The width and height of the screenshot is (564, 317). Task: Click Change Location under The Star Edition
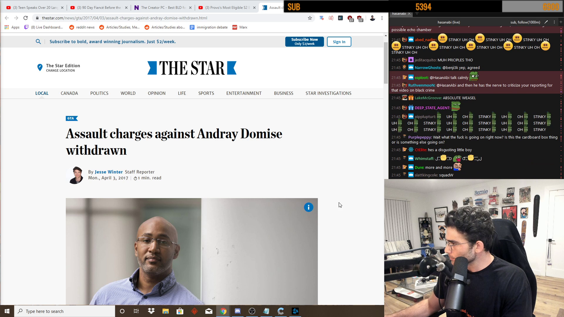tap(60, 70)
